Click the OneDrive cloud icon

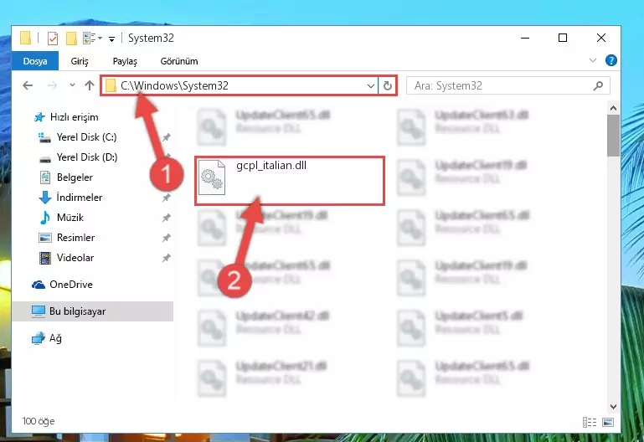39,285
